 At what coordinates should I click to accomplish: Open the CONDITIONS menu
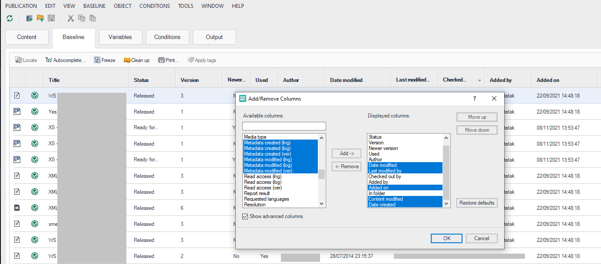[155, 6]
